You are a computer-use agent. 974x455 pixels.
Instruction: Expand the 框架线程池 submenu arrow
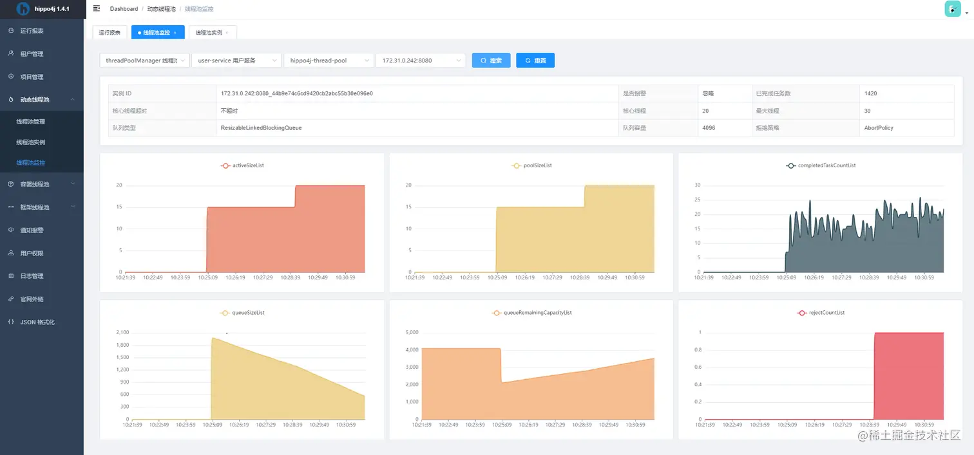tap(73, 207)
